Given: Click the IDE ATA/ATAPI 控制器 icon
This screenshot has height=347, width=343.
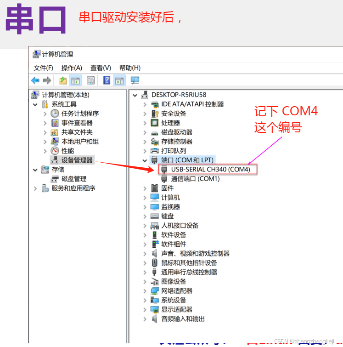Looking at the screenshot, I should pos(155,104).
